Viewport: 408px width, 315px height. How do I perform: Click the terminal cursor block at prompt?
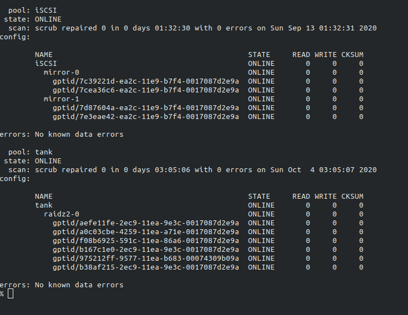tap(11, 294)
